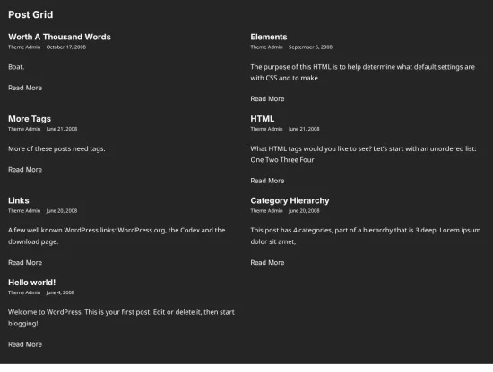Open the Elements post title
The image size is (493, 372).
tap(269, 37)
